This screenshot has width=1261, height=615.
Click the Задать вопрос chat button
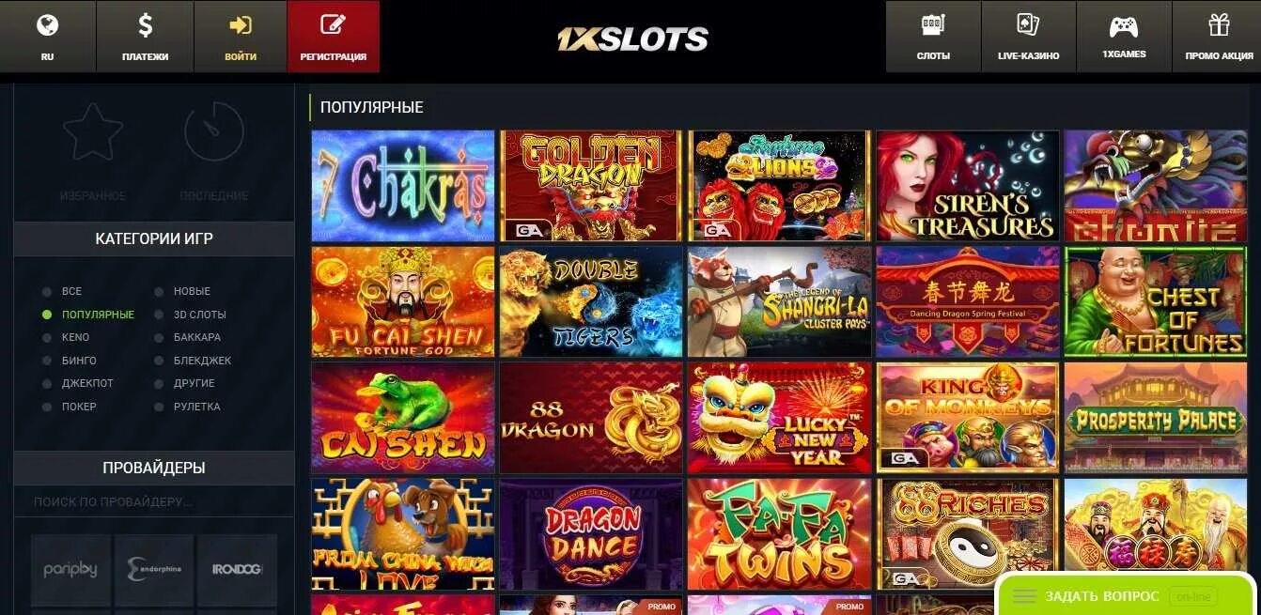click(x=1128, y=595)
